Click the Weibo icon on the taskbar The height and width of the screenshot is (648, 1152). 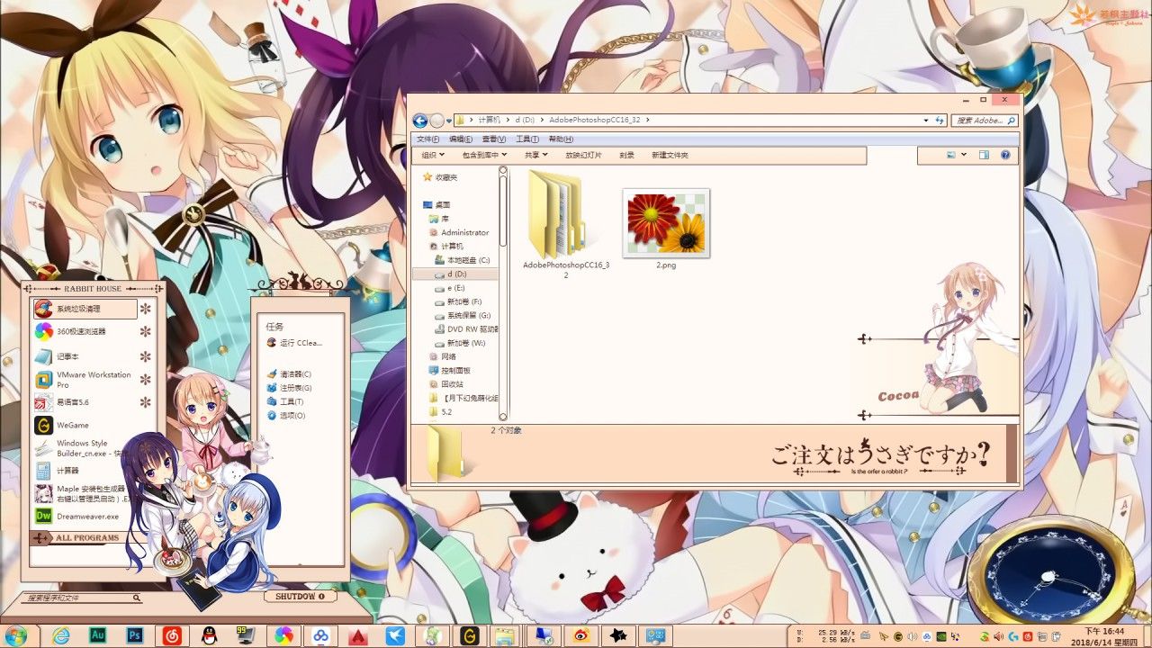[x=581, y=635]
